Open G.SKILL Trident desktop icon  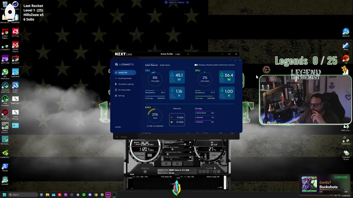click(x=5, y=33)
